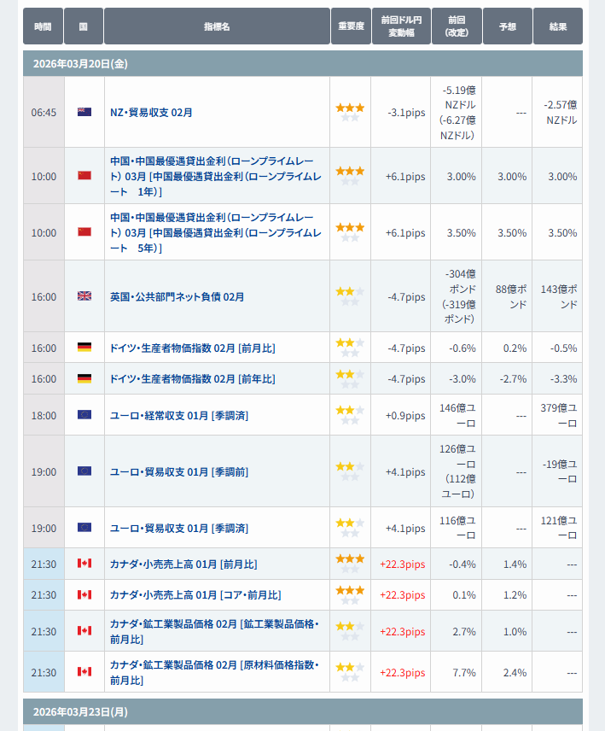Image resolution: width=605 pixels, height=731 pixels.
Task: Click the star rating for ユーロ・経常収支 01月
Action: tap(350, 415)
